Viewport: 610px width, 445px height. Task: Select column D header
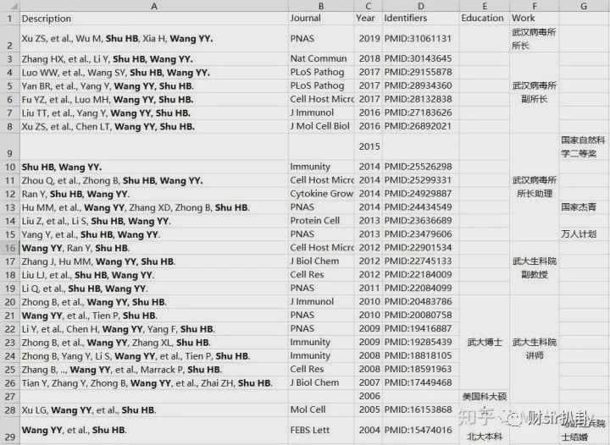[421, 6]
